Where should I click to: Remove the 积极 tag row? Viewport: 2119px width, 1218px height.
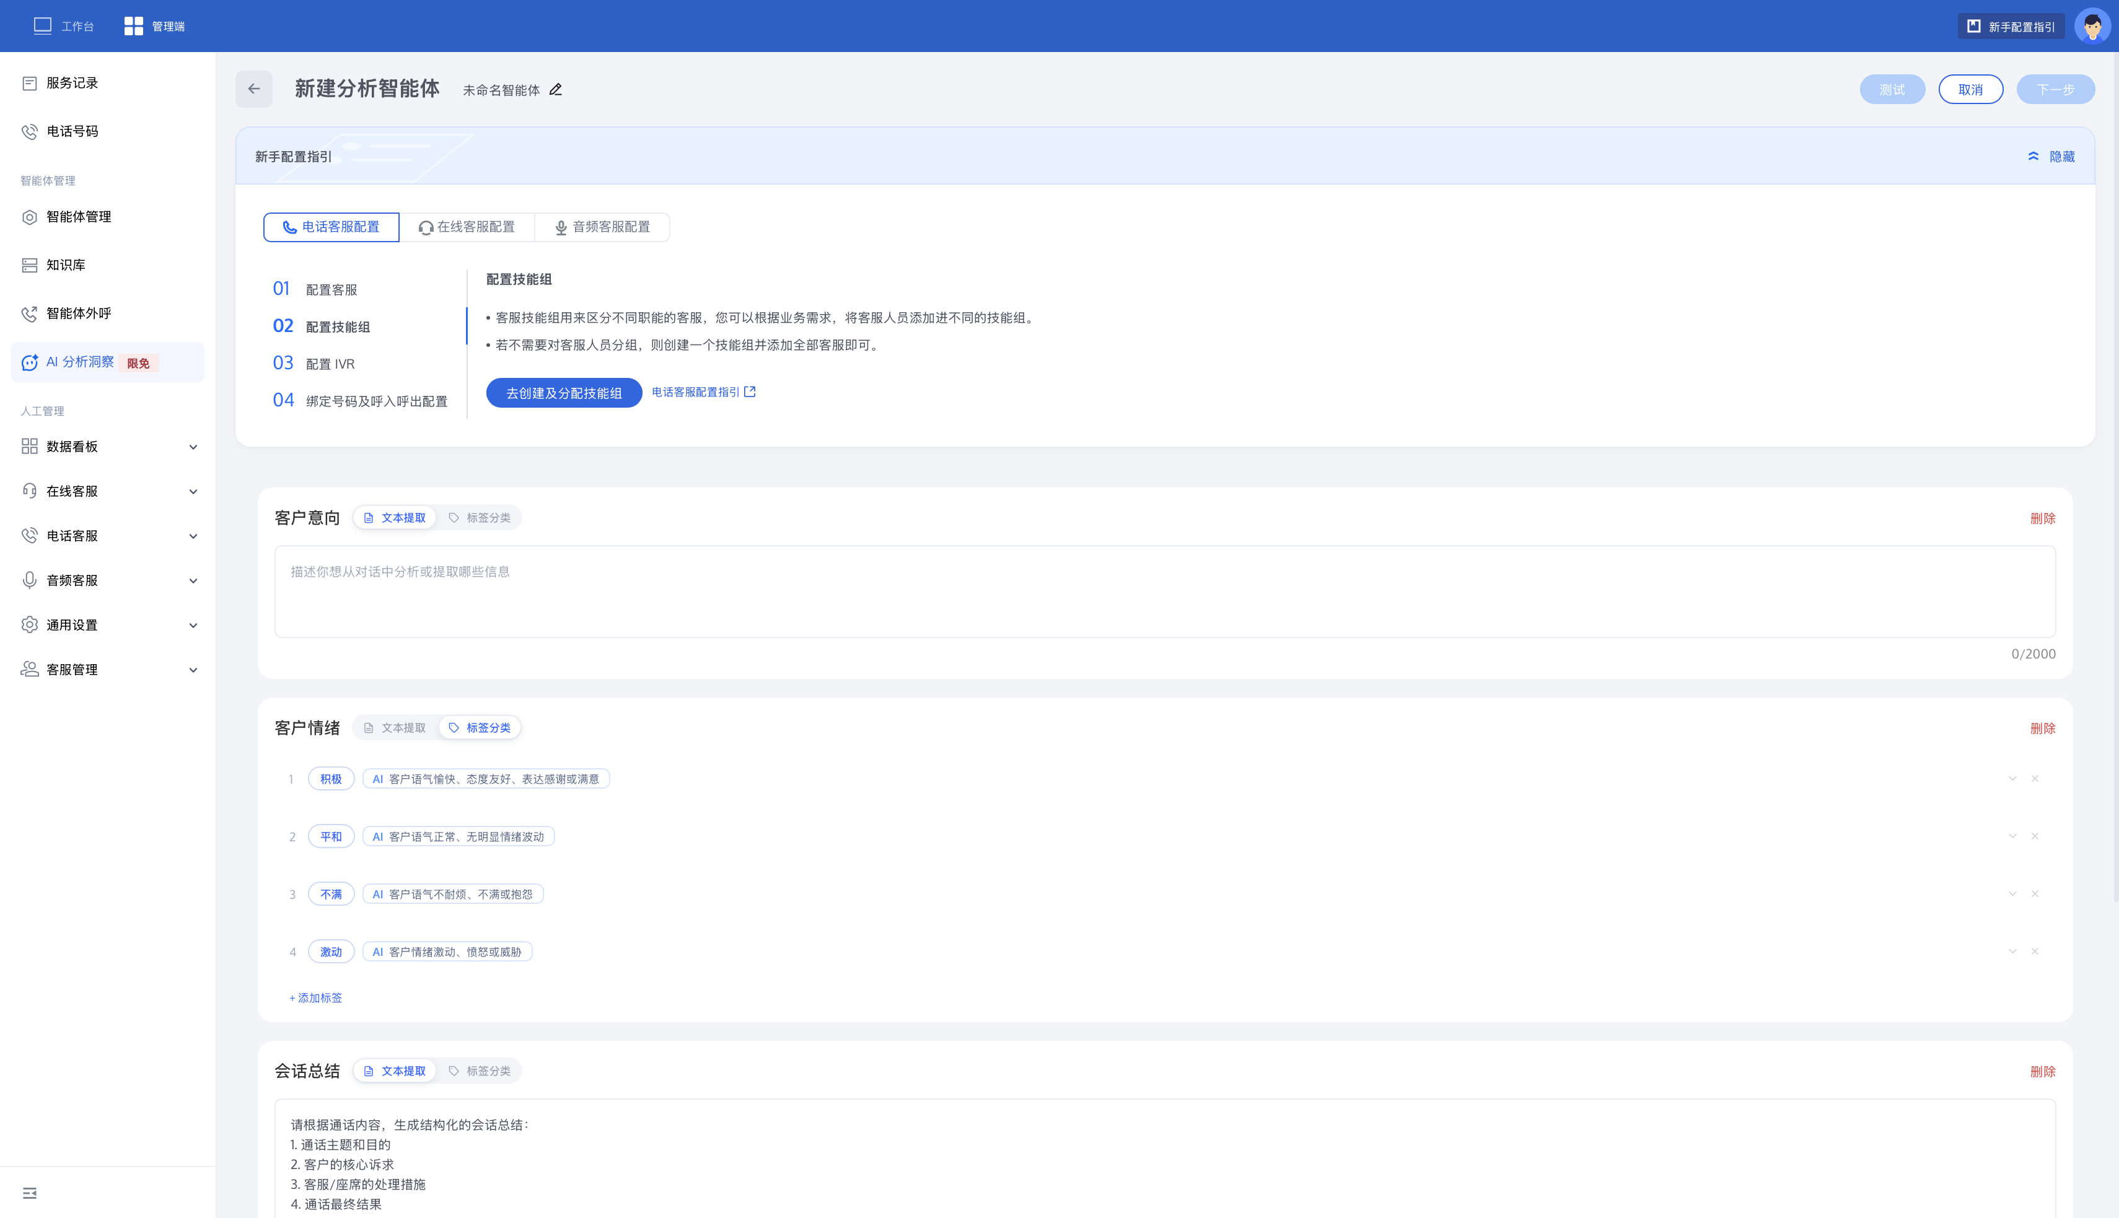tap(2035, 779)
